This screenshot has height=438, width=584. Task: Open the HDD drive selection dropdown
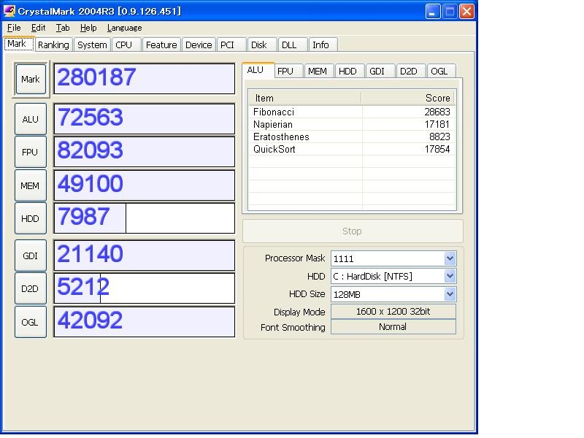[x=450, y=276]
